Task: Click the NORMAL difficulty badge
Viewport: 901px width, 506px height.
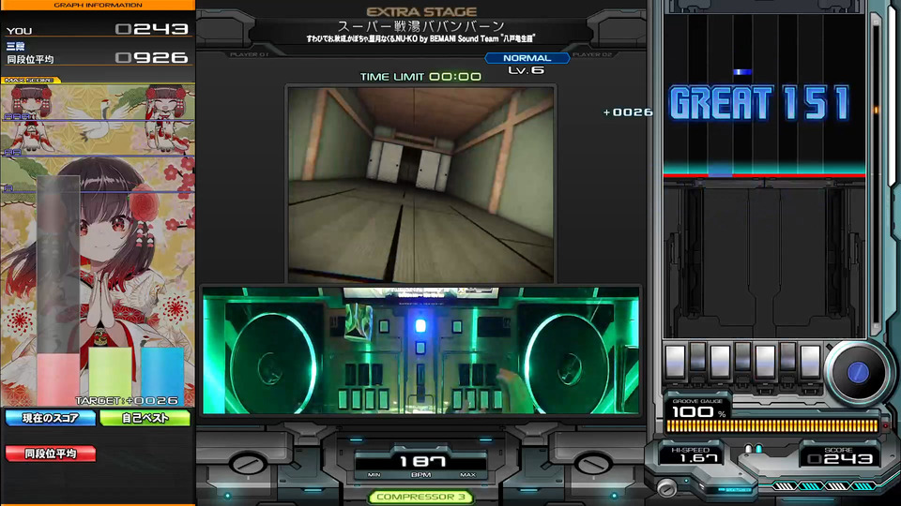Action: pyautogui.click(x=527, y=58)
